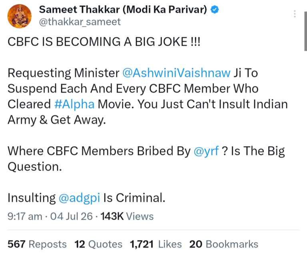Open the @adgpi mention link

[79, 198]
